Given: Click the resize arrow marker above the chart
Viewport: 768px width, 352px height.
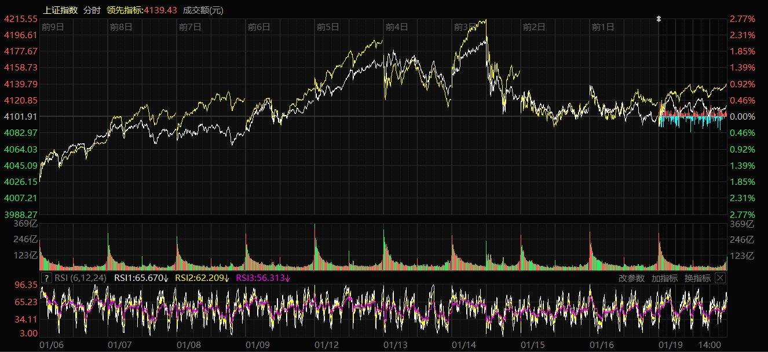Looking at the screenshot, I should (659, 19).
